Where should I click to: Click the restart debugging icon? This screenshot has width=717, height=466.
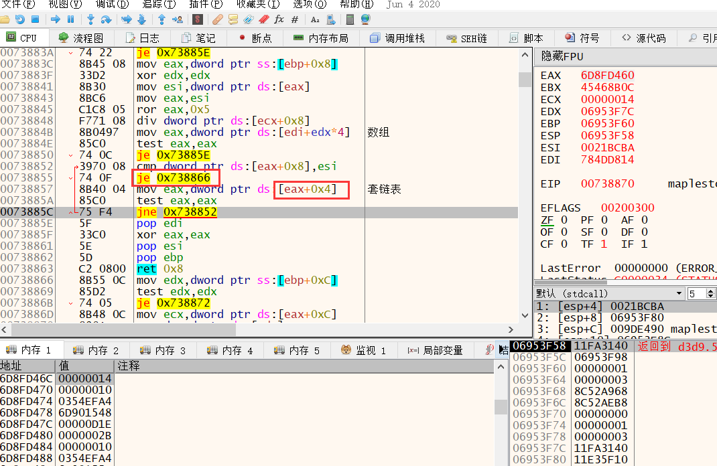click(20, 19)
